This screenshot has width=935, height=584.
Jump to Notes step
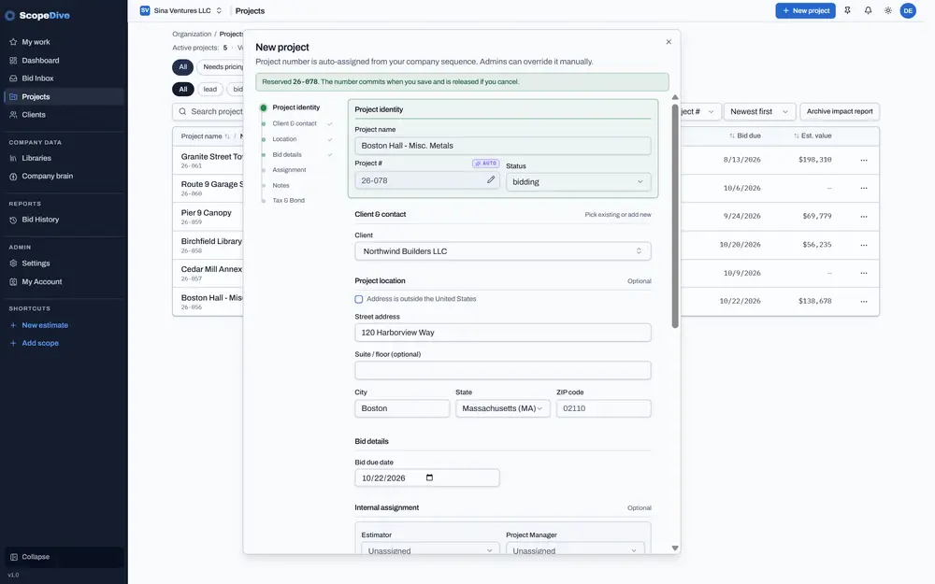pos(280,185)
